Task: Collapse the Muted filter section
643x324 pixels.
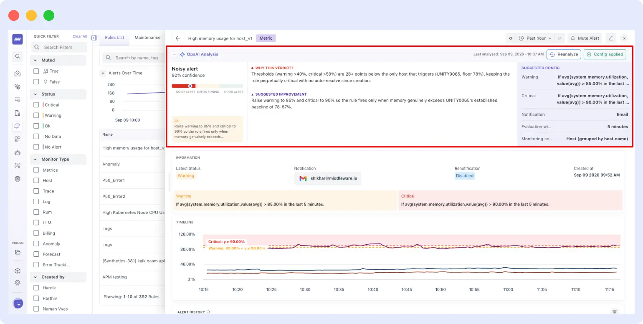Action: (x=35, y=61)
